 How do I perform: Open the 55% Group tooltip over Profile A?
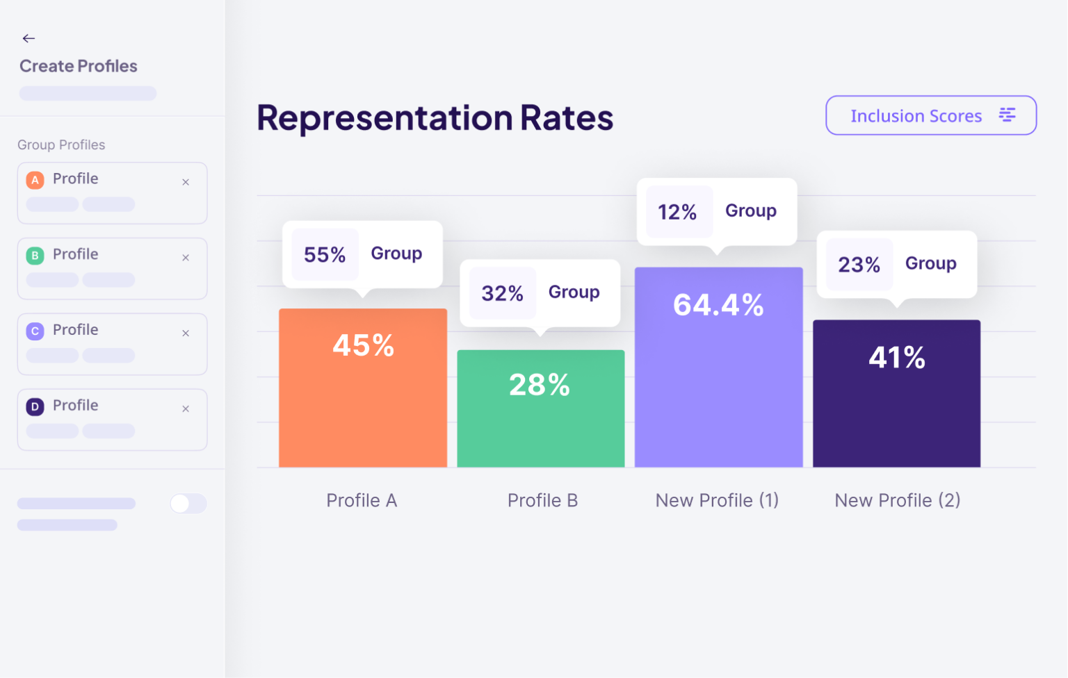[x=362, y=254]
